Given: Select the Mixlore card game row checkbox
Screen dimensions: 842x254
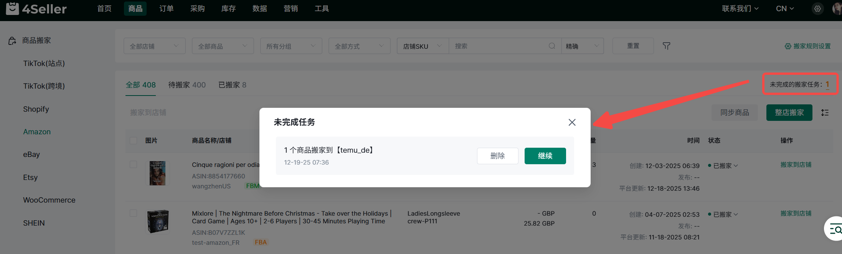Looking at the screenshot, I should point(134,213).
